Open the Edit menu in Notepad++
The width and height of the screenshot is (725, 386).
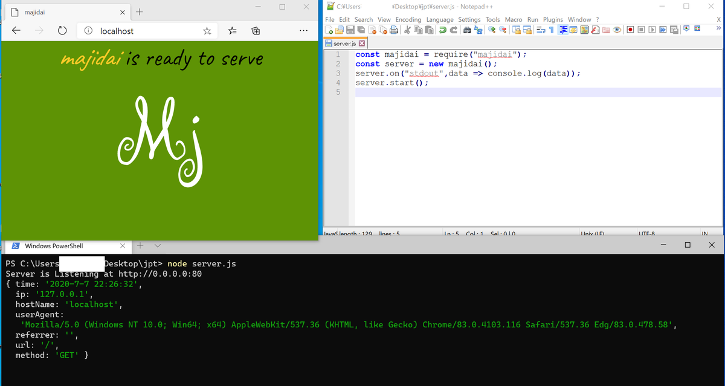click(344, 19)
